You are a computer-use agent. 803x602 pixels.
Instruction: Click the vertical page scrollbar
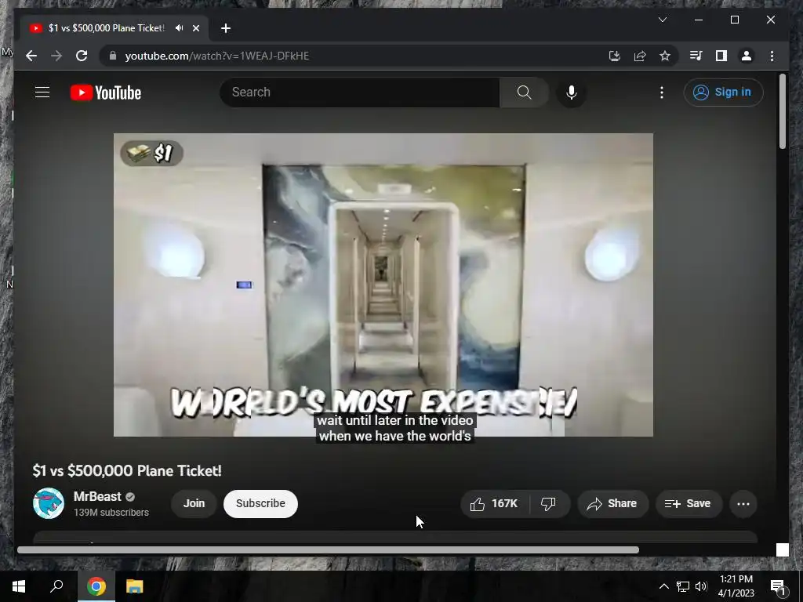pos(782,111)
